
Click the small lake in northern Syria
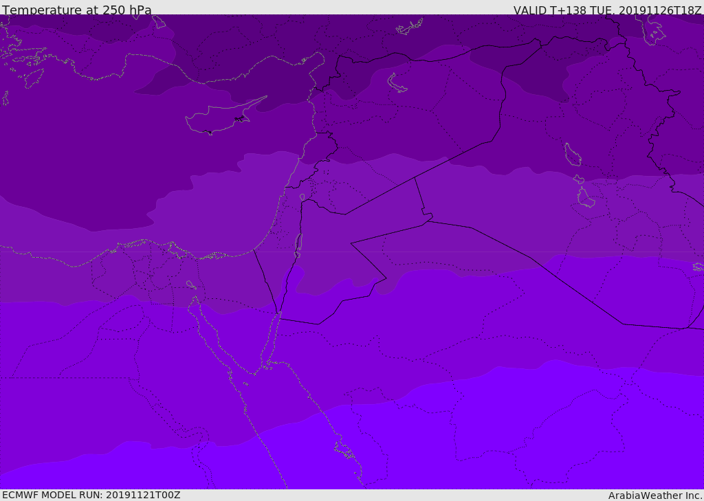397,83
